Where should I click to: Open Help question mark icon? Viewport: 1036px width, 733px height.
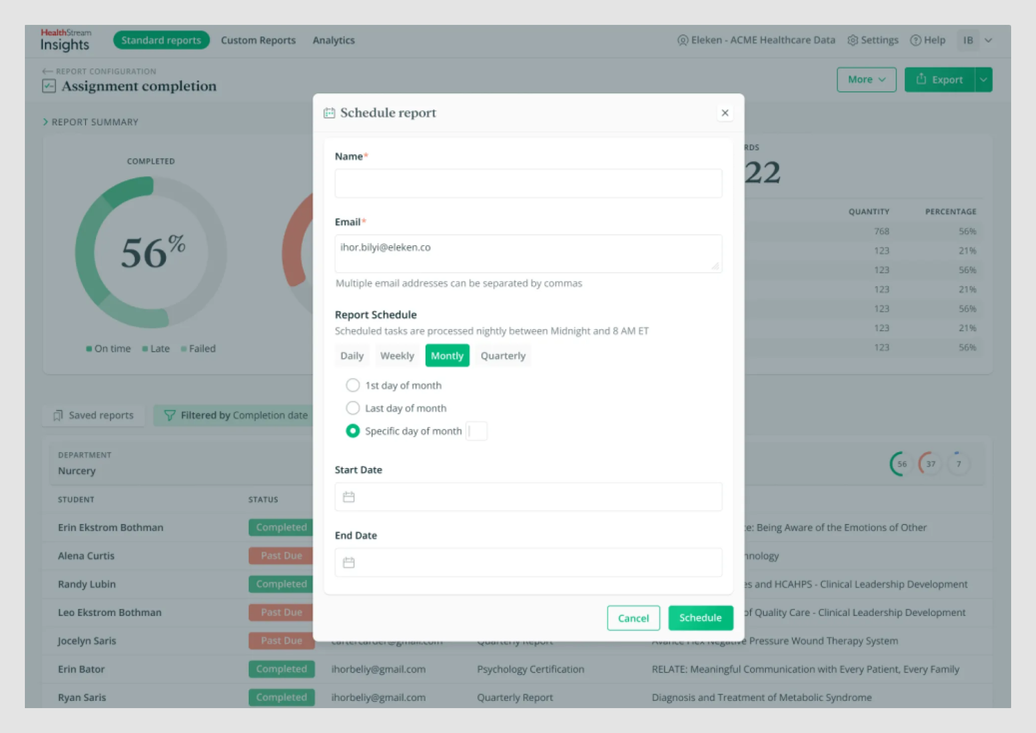click(x=916, y=40)
